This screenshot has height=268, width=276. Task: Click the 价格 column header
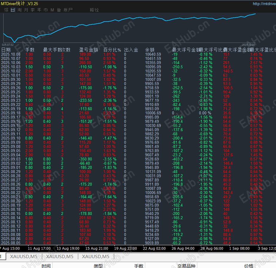click(248, 266)
